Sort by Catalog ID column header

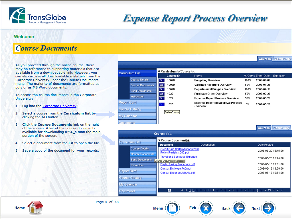[x=173, y=76]
